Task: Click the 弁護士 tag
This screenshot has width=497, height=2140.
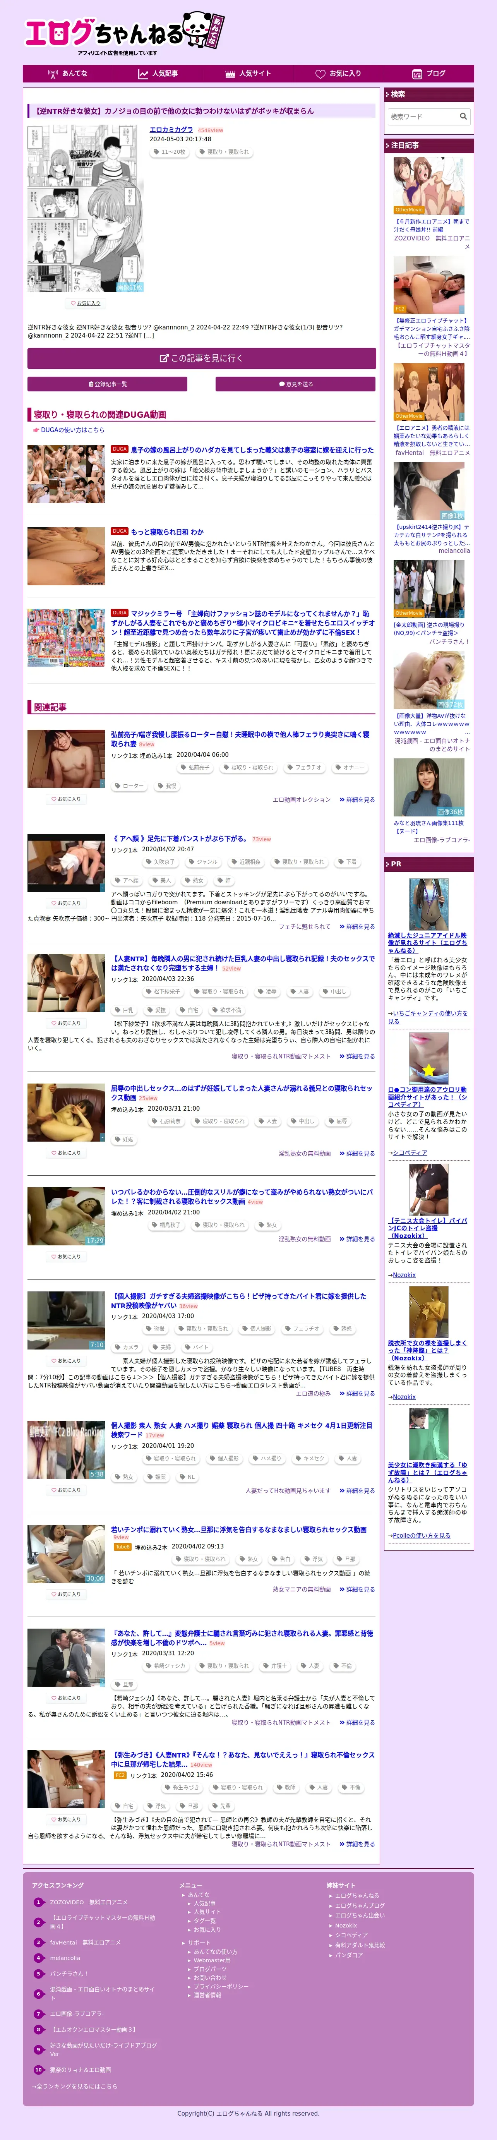Action: [x=275, y=1667]
